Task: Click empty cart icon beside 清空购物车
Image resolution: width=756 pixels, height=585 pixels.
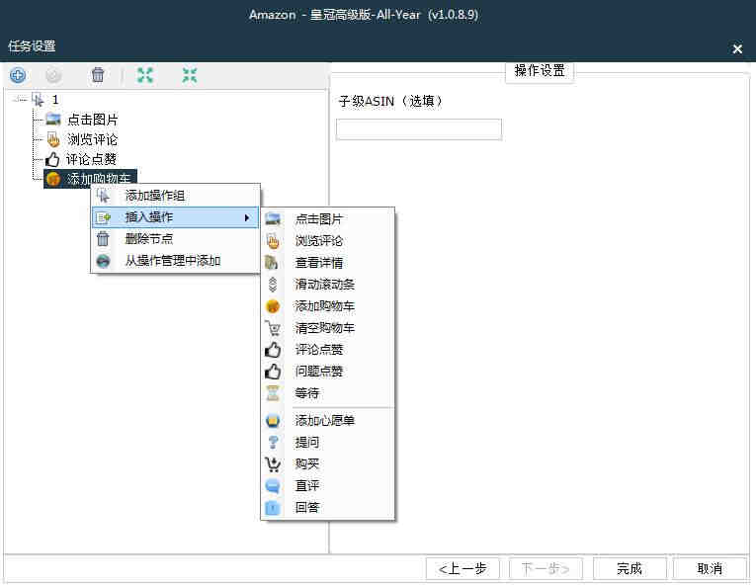Action: 273,328
